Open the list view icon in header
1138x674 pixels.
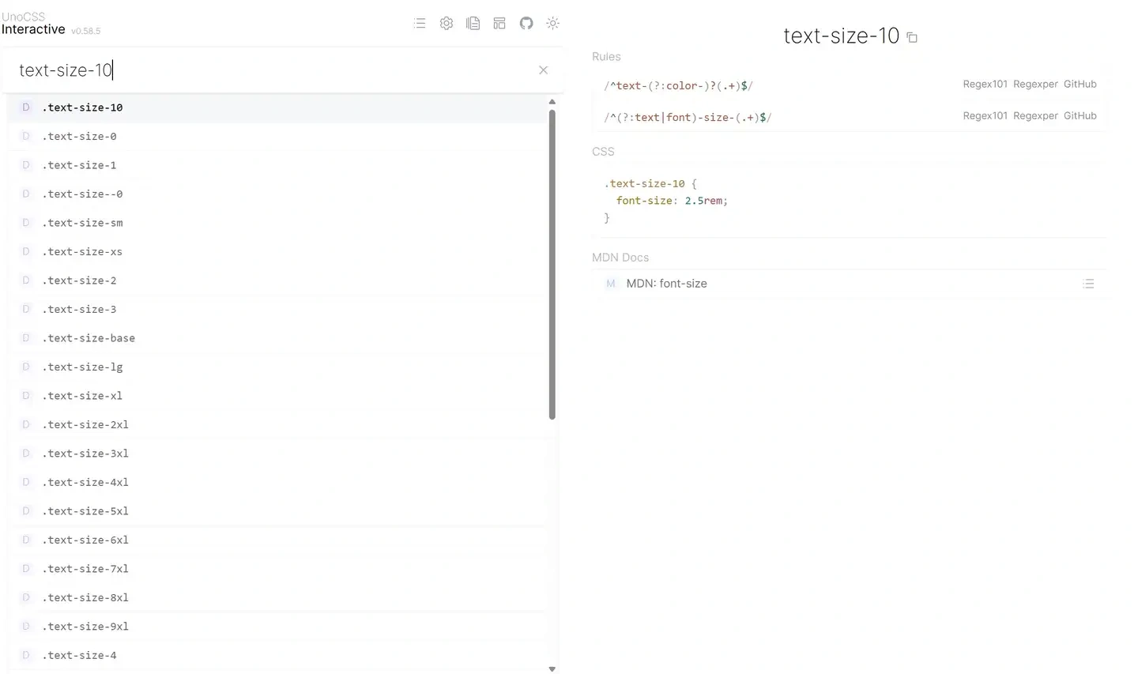click(420, 24)
